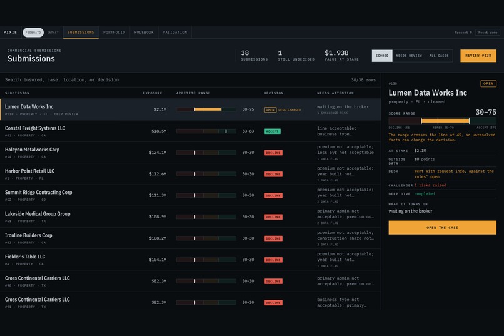Click the 3 data flag note for Ironline Builders
The image size is (504, 336).
coord(328,245)
